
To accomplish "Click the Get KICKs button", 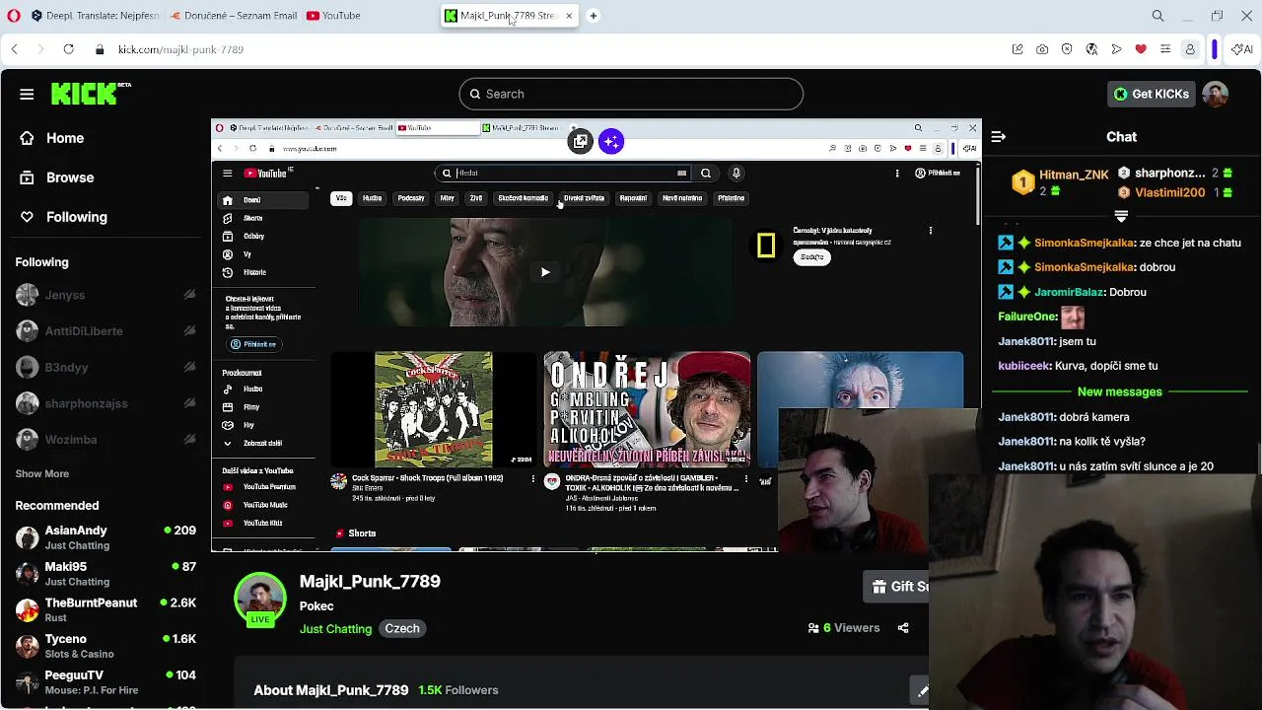I will [1151, 94].
